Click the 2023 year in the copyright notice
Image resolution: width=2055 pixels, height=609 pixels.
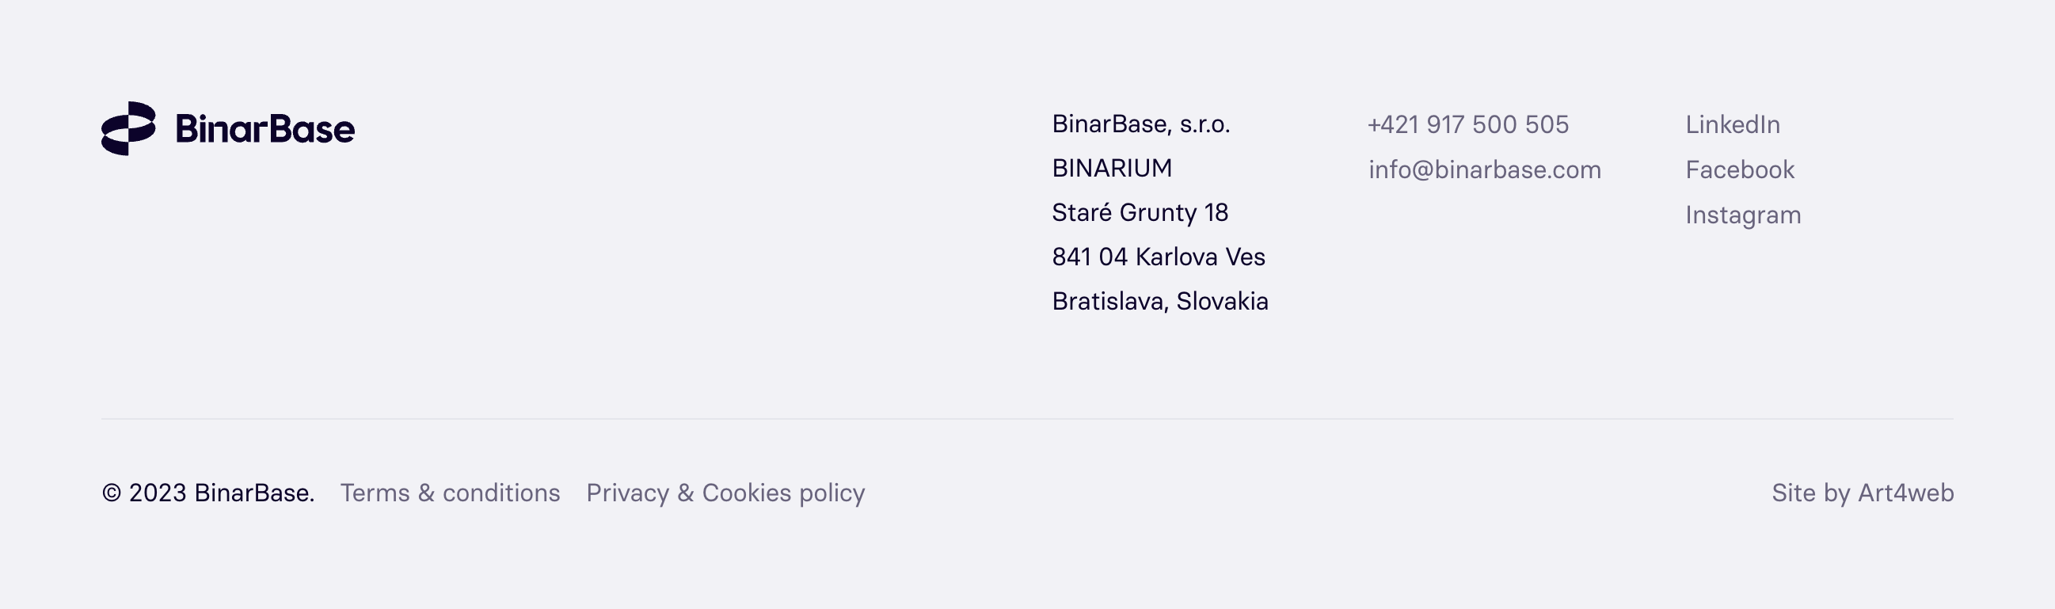click(157, 493)
